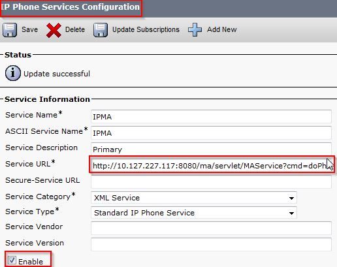Click Add New label in toolbar
The height and width of the screenshot is (267, 337).
(x=222, y=29)
